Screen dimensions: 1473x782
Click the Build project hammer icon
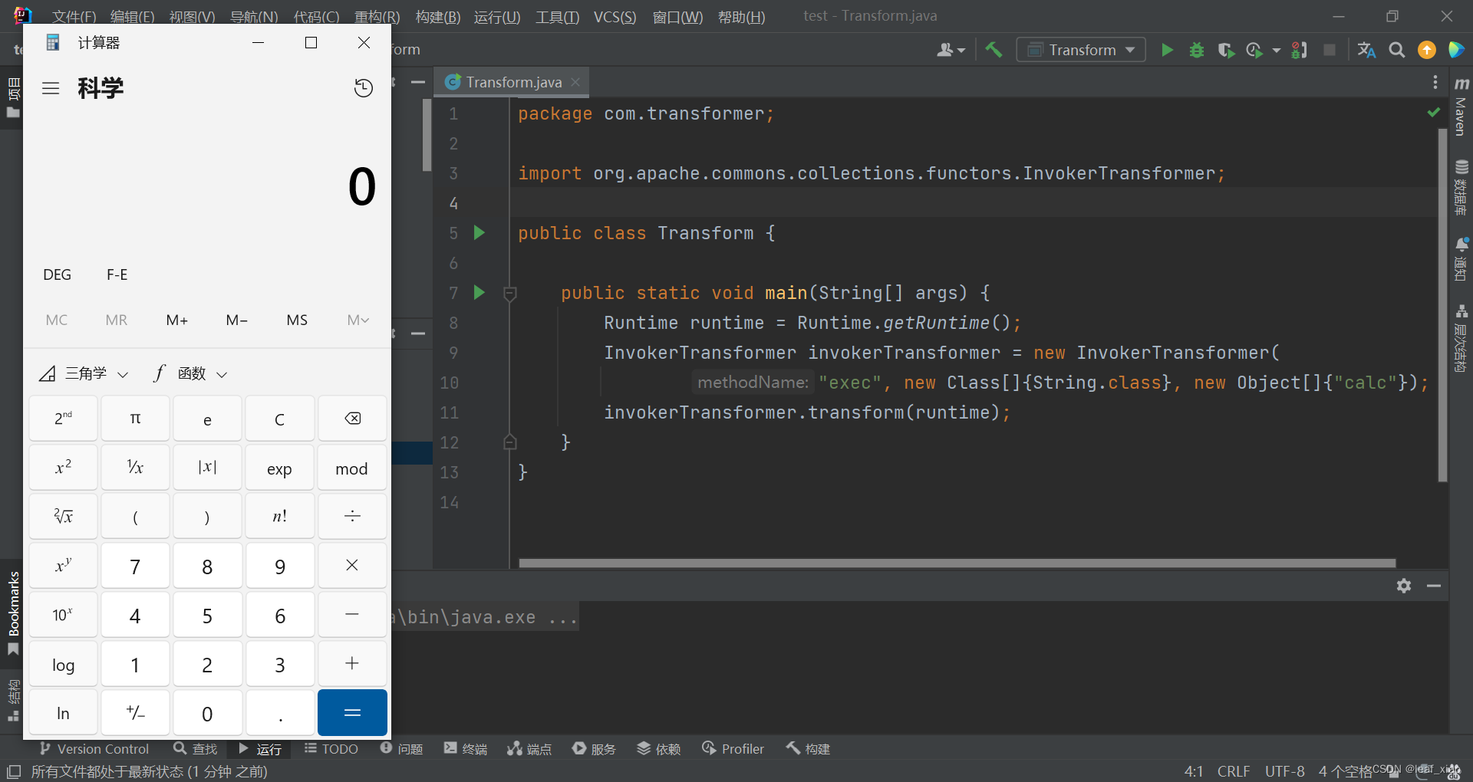click(x=994, y=50)
